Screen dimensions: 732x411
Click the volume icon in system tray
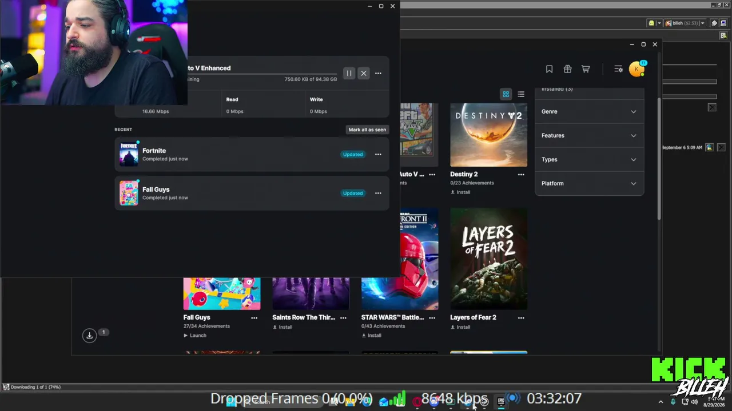tap(694, 402)
